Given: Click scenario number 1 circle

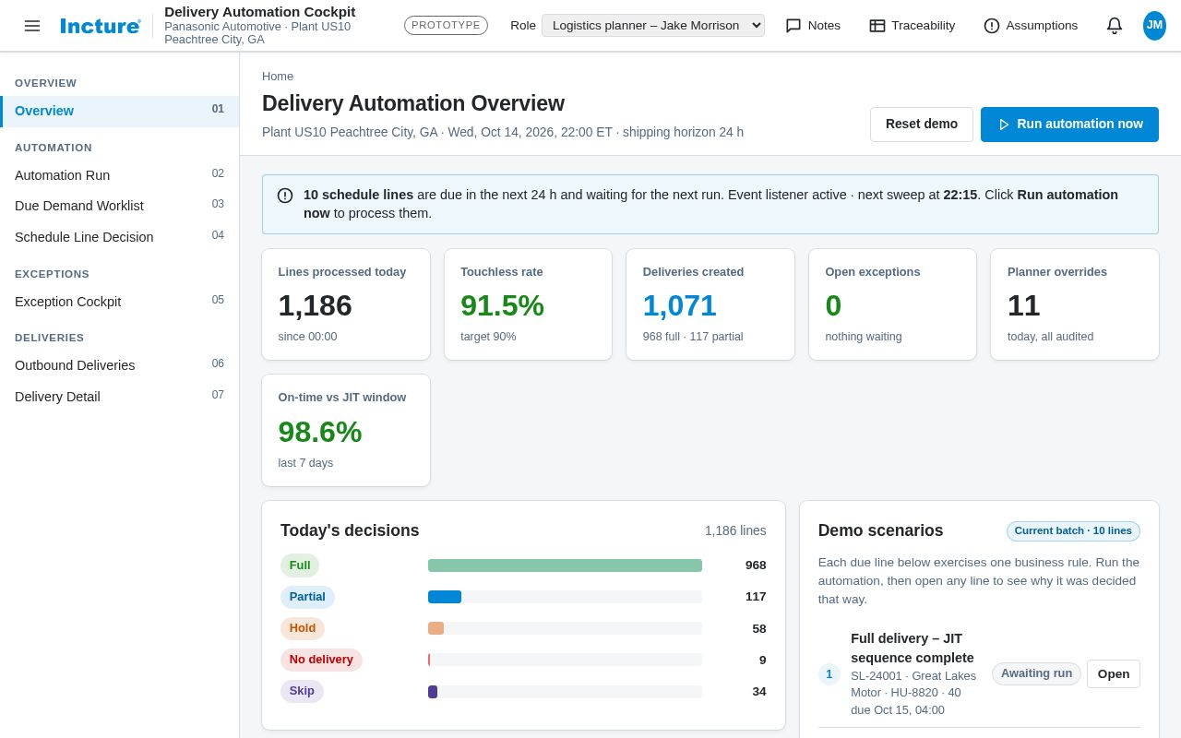Looking at the screenshot, I should pos(829,674).
